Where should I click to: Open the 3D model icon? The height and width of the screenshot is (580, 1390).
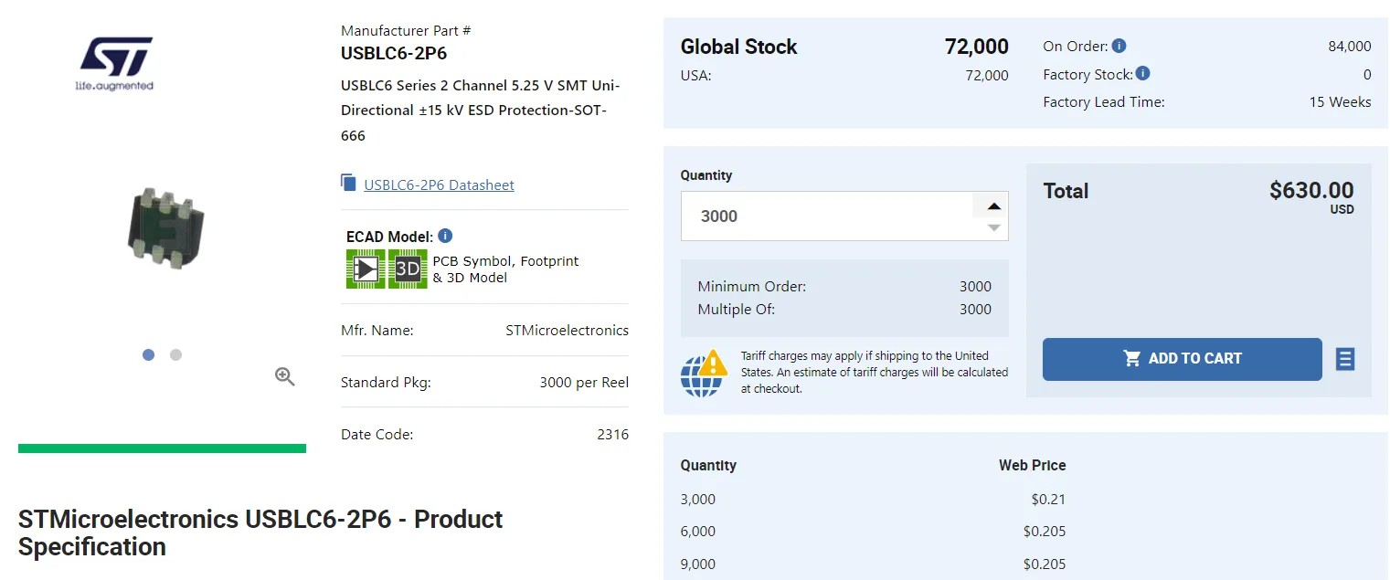point(408,269)
